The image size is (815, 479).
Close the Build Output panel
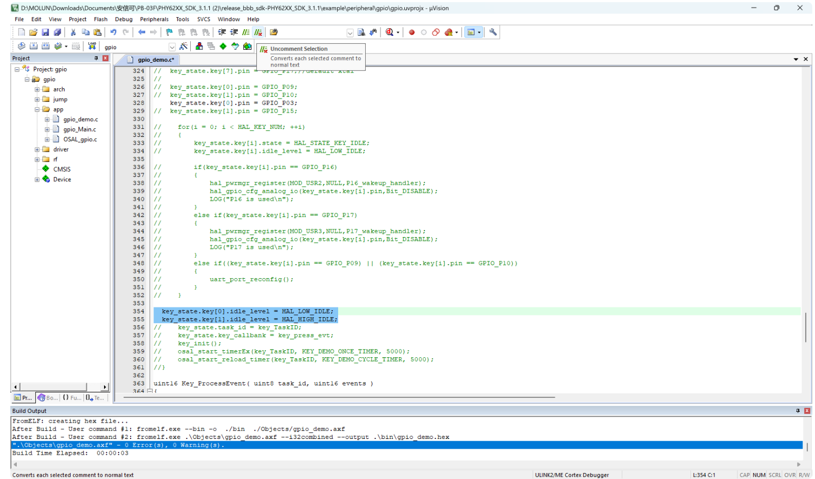[807, 411]
